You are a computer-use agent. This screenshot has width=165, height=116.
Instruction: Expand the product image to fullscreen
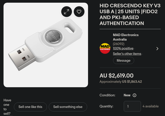(x=67, y=12)
